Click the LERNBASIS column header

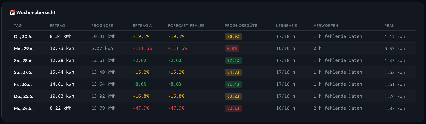point(286,26)
